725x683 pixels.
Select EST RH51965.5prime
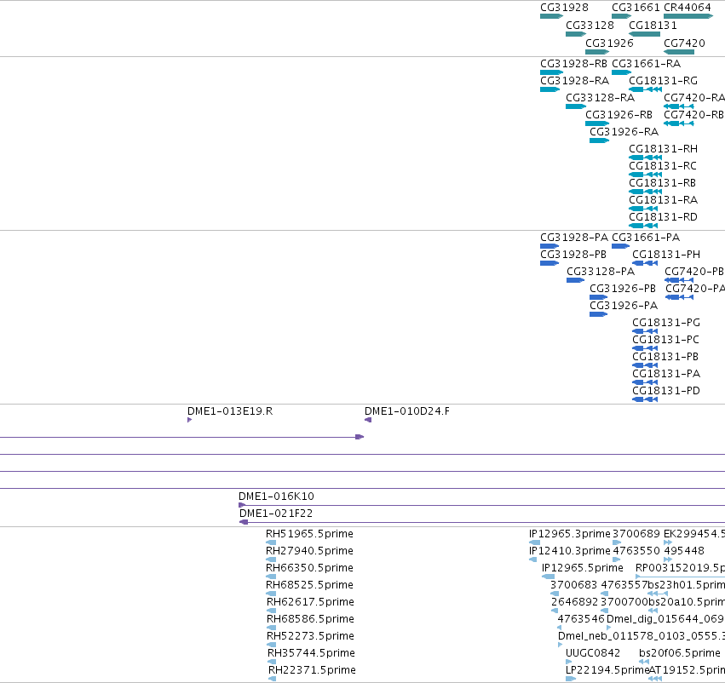pos(309,534)
